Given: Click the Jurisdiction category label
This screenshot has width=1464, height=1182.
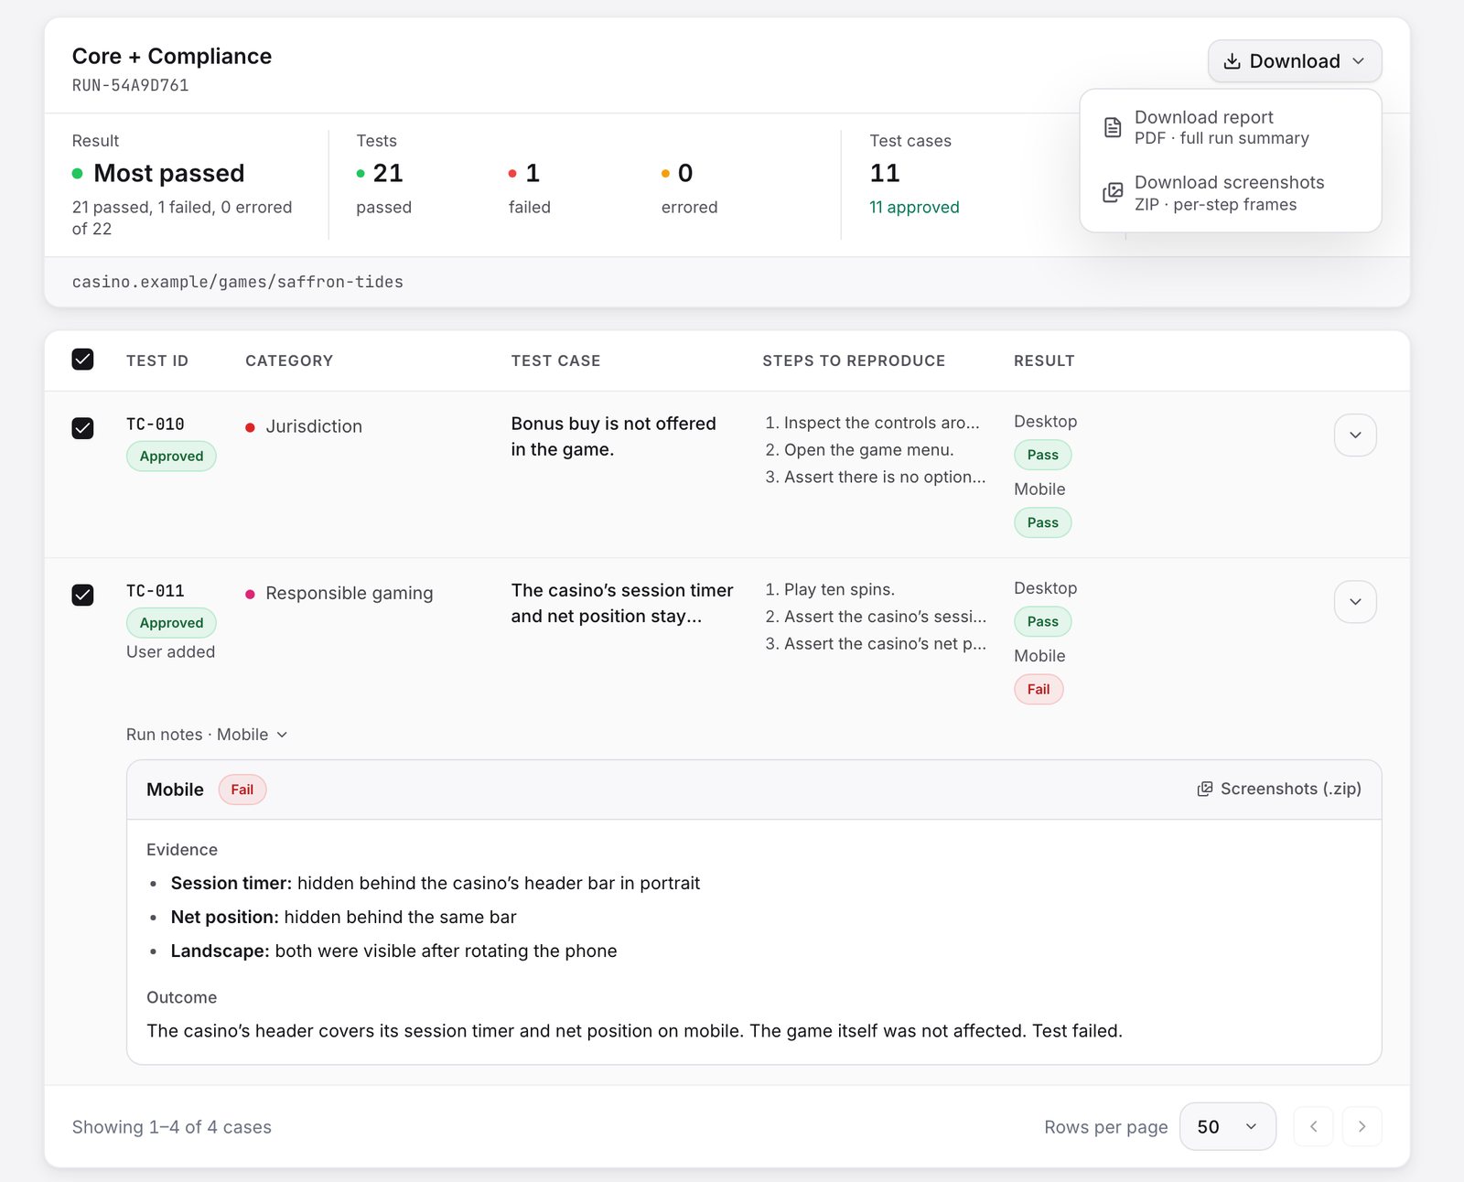Looking at the screenshot, I should (x=314, y=426).
